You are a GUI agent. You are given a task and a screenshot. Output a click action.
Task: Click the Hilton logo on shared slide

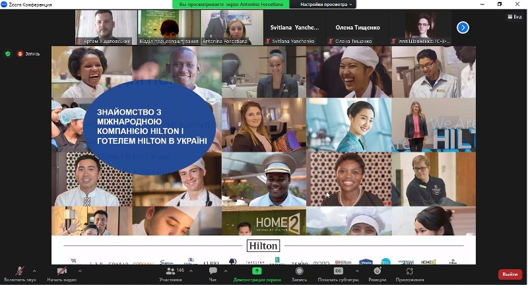pyautogui.click(x=263, y=246)
